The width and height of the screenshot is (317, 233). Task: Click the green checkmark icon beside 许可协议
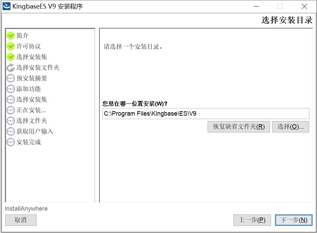pyautogui.click(x=11, y=46)
